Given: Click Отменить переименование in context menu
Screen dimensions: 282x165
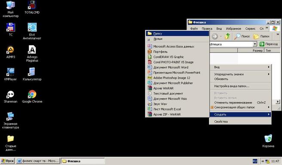Looking at the screenshot, I should (x=240, y=102).
